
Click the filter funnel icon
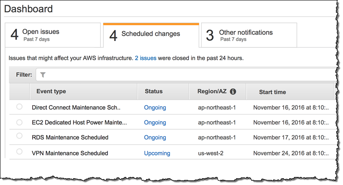[x=43, y=75]
